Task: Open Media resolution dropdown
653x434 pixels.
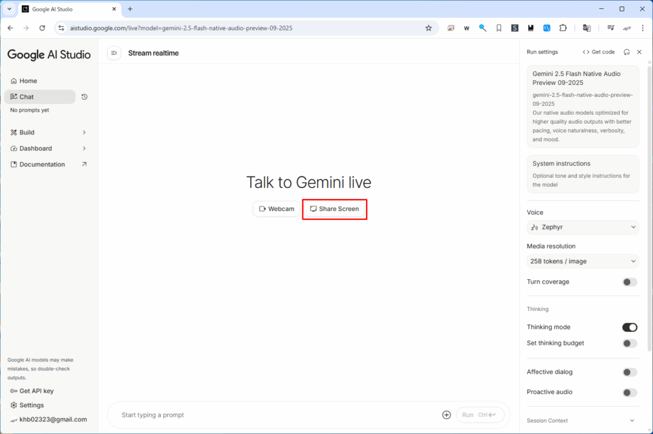Action: pos(582,261)
